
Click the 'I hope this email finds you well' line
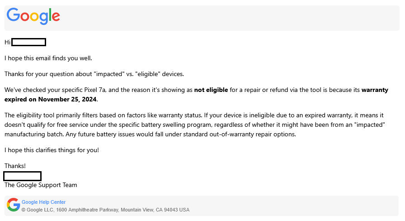tap(48, 58)
